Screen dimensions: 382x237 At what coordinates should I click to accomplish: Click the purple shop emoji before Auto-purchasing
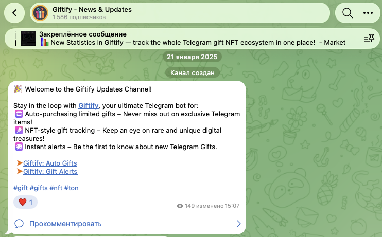[x=19, y=114]
